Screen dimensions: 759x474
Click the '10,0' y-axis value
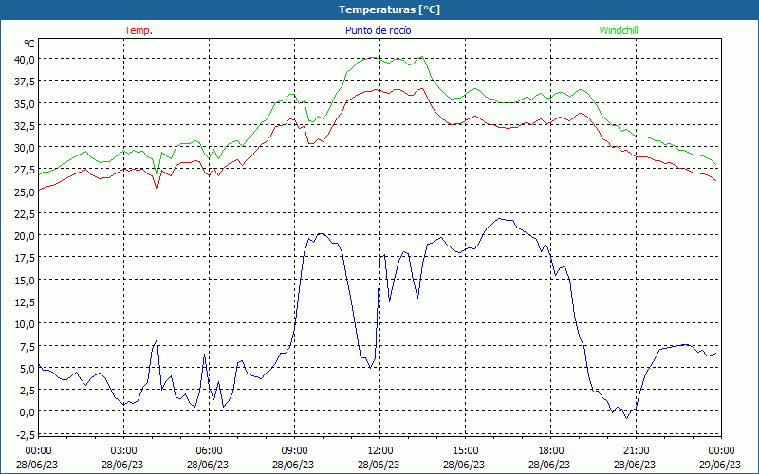pyautogui.click(x=26, y=324)
